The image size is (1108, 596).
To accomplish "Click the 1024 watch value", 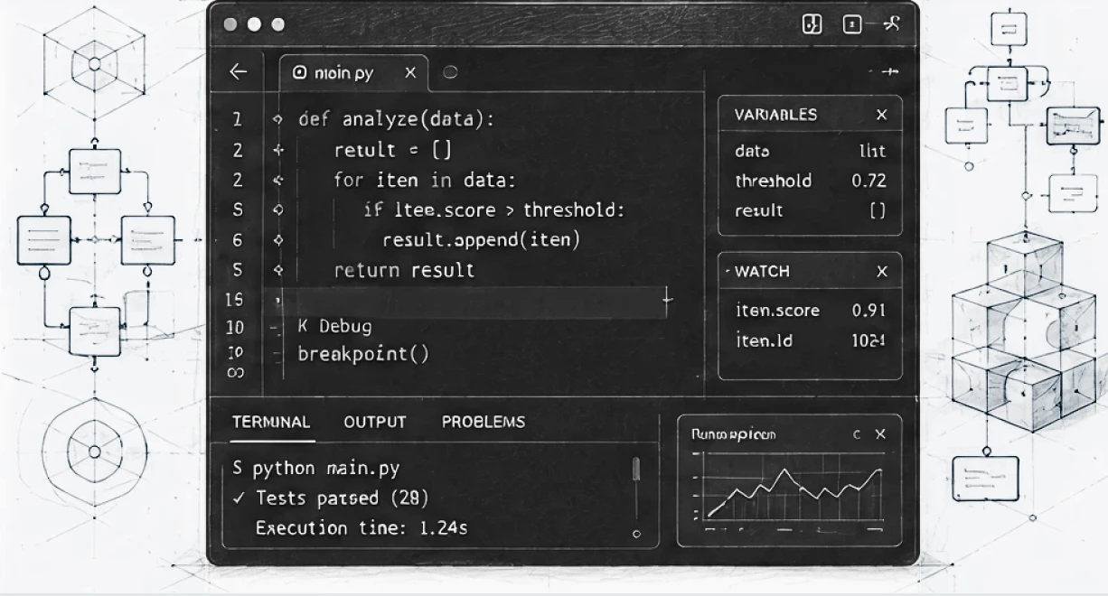I will 869,340.
